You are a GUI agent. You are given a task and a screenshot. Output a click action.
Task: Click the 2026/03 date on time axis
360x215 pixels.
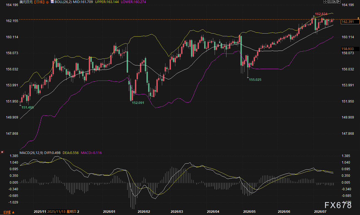click(x=177, y=212)
